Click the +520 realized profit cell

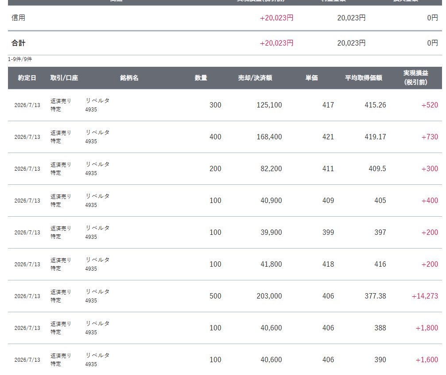coord(430,105)
